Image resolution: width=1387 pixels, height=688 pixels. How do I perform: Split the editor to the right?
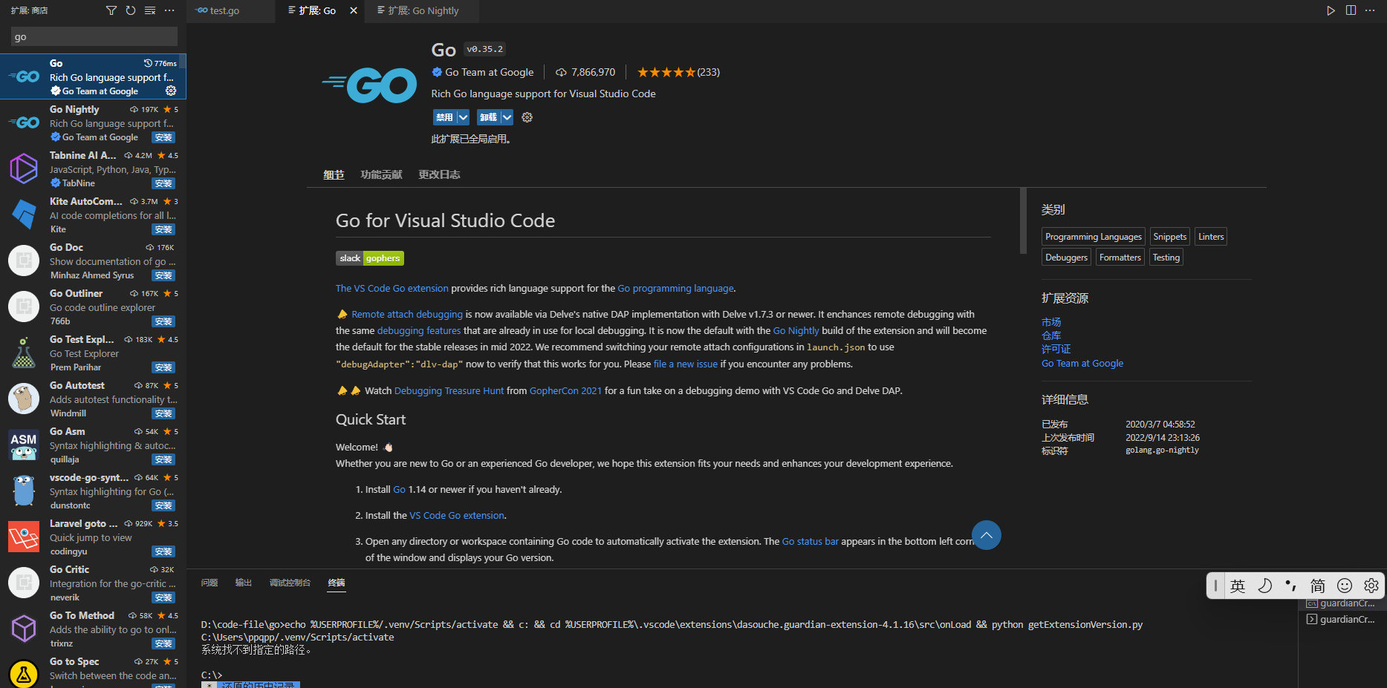[1351, 10]
